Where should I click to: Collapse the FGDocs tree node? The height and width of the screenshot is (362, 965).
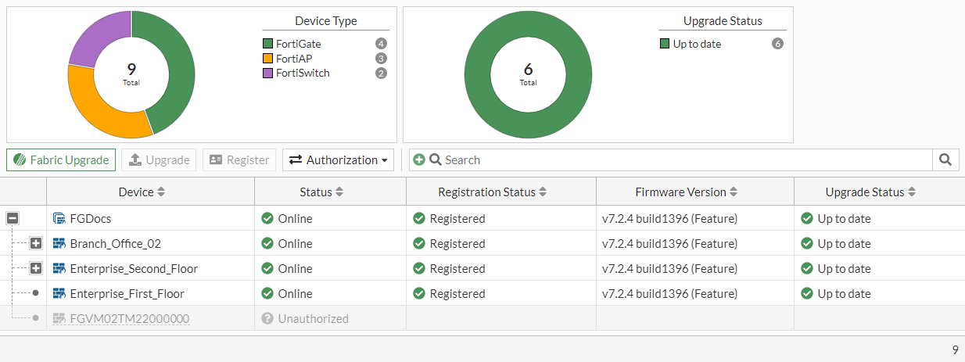[x=13, y=219]
